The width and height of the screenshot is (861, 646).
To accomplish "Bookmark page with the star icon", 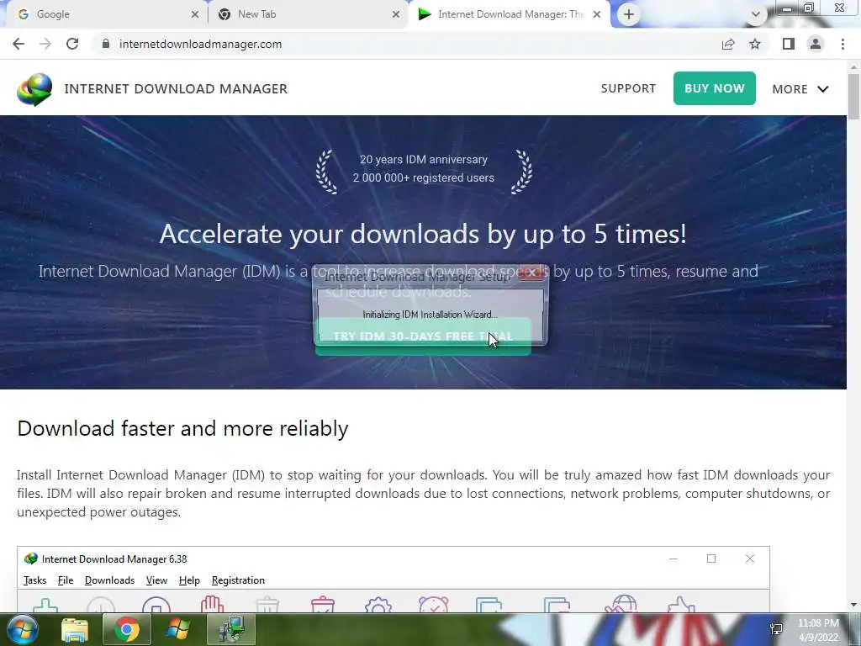I will point(755,44).
